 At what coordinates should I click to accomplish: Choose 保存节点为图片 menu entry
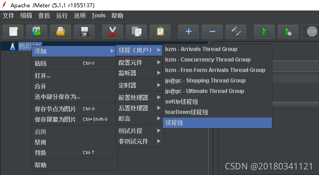pyautogui.click(x=74, y=109)
